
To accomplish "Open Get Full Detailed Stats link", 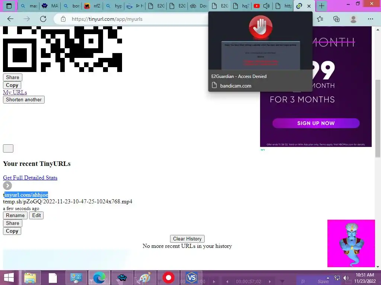I will click(x=30, y=178).
